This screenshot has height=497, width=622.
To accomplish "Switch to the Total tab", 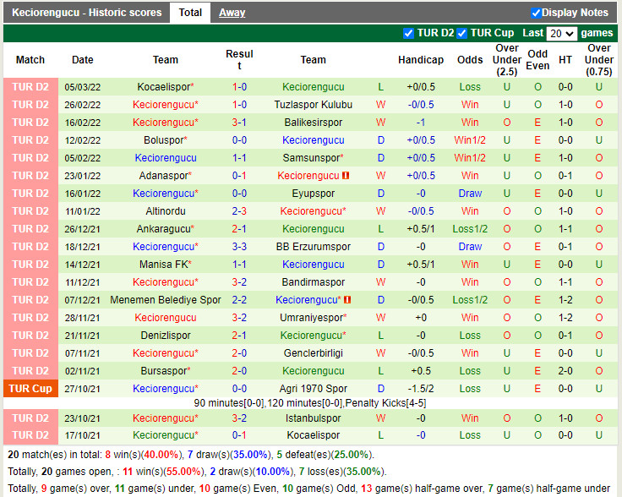I will (x=190, y=13).
